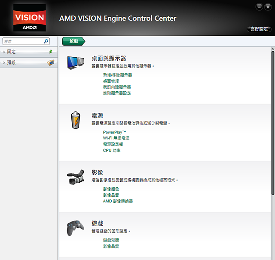Expand the 預設 section chevron
Viewport: 275px width, 260px height.
point(4,63)
